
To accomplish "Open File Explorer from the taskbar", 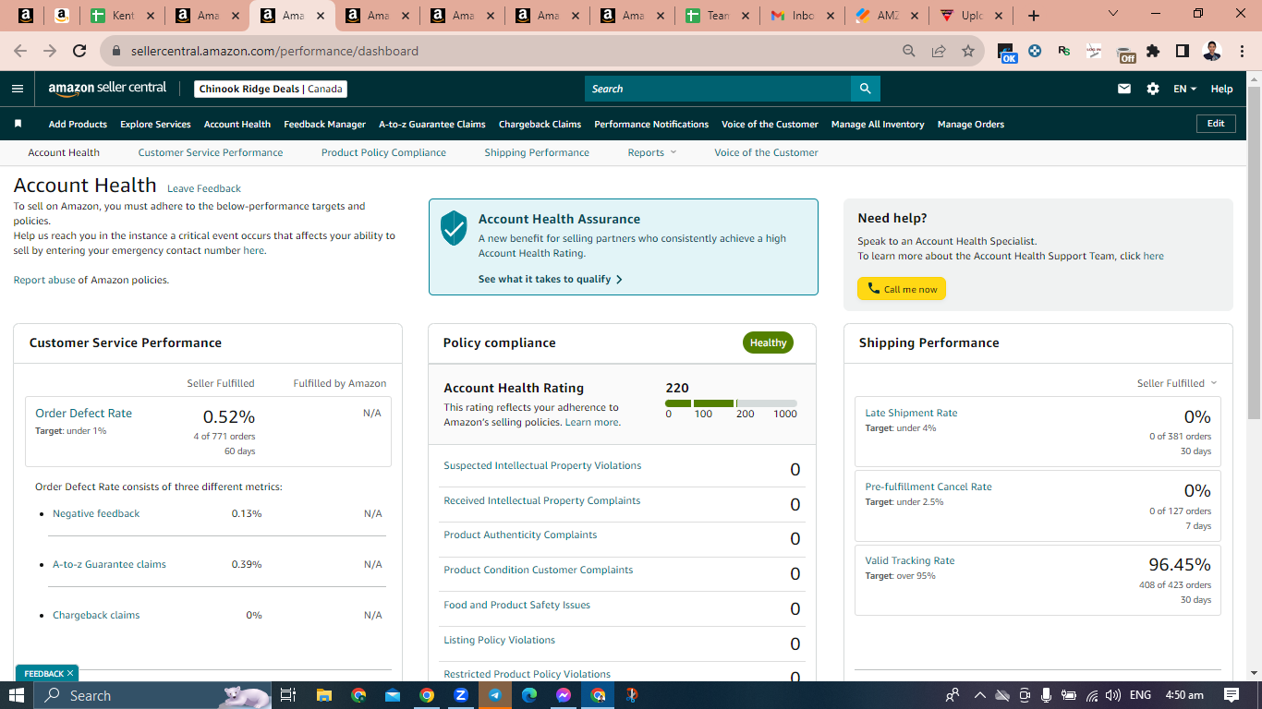I will [323, 695].
